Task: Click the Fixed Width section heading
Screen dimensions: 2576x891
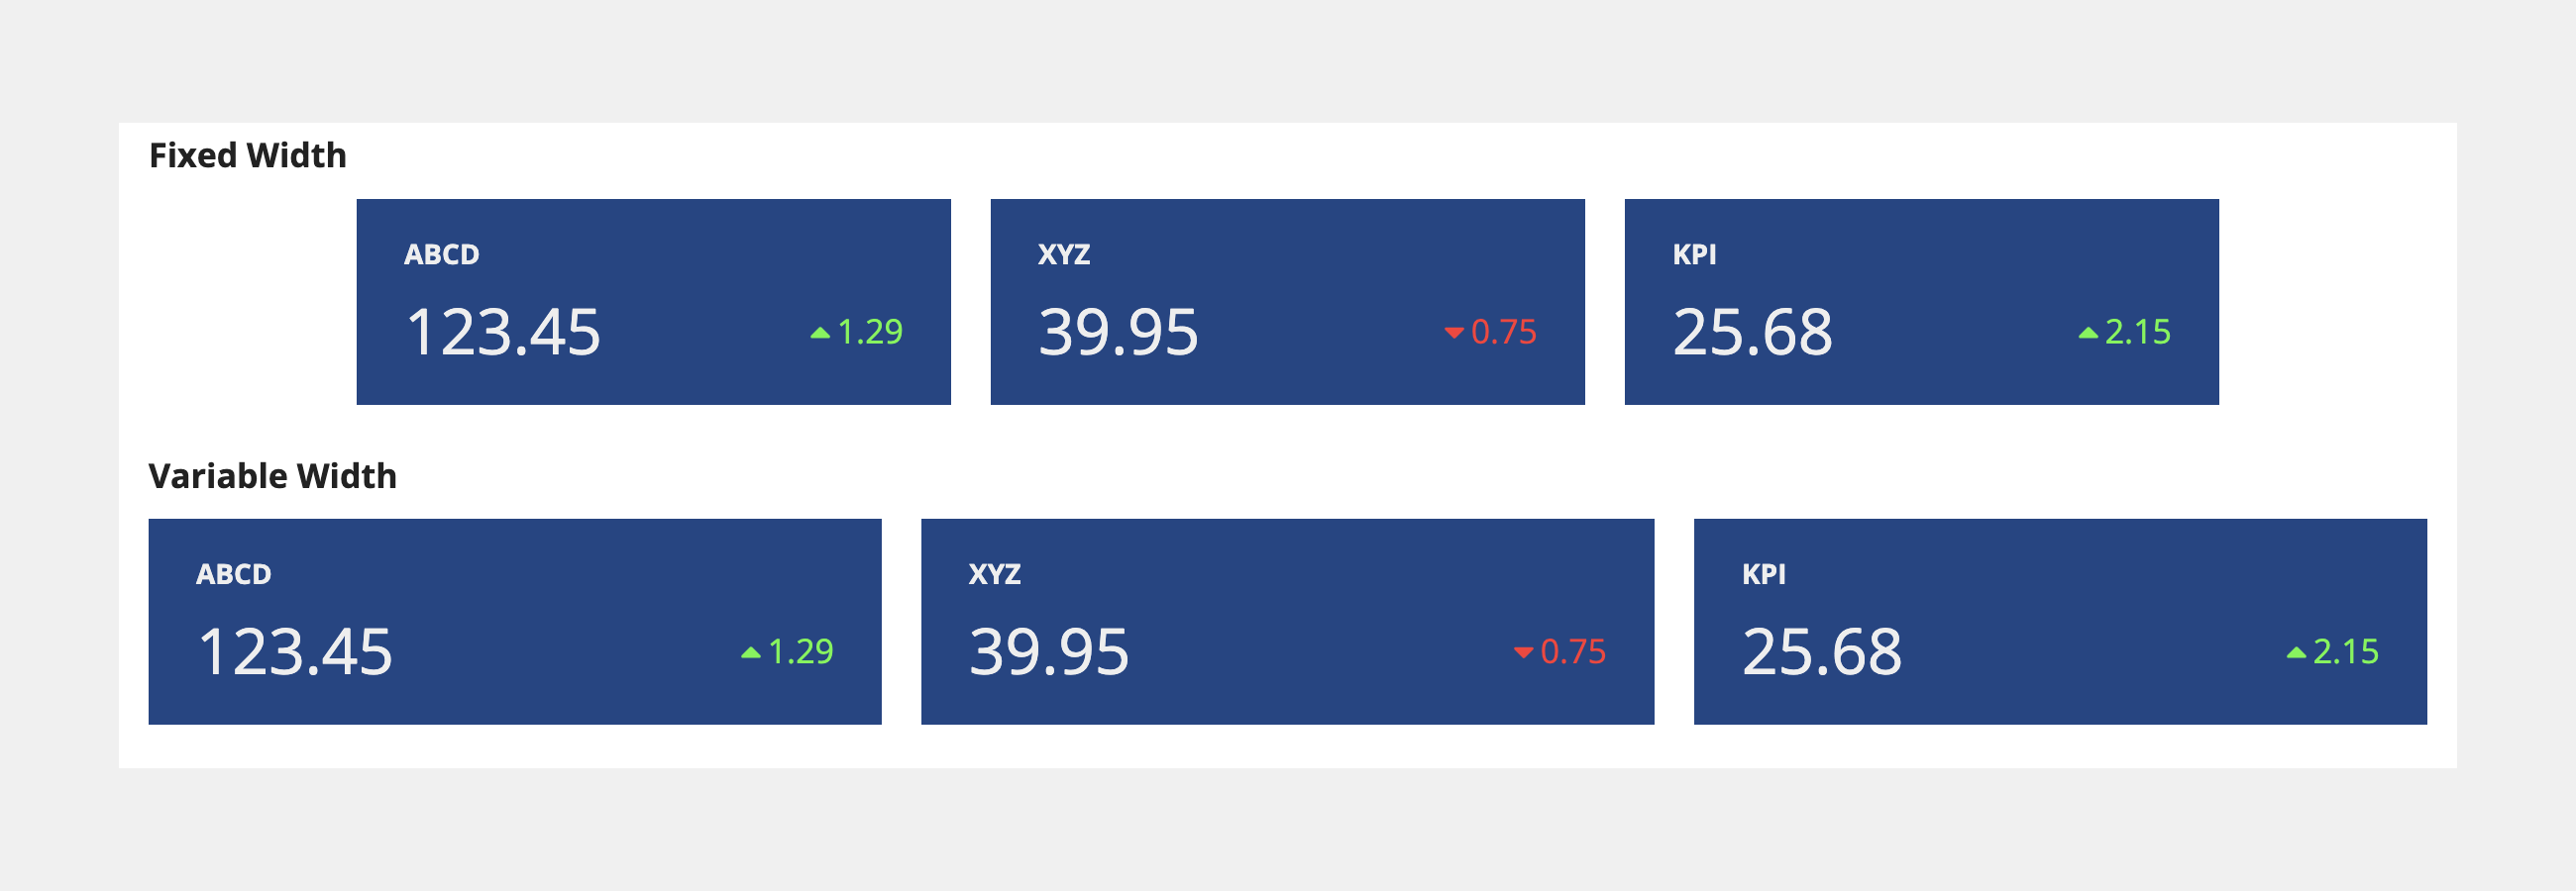Action: click(248, 154)
